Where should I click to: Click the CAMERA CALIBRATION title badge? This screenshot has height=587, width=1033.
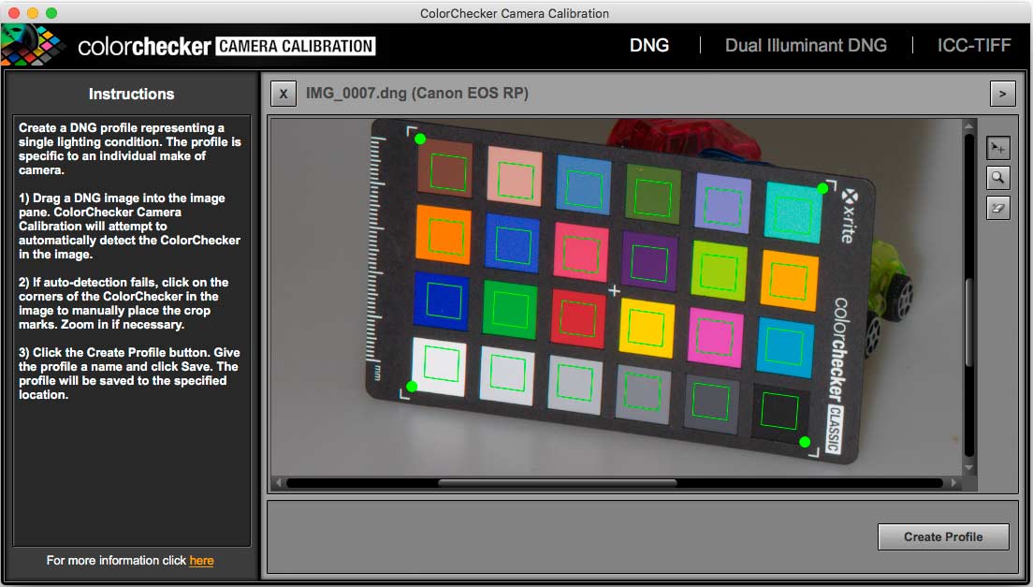(x=295, y=46)
